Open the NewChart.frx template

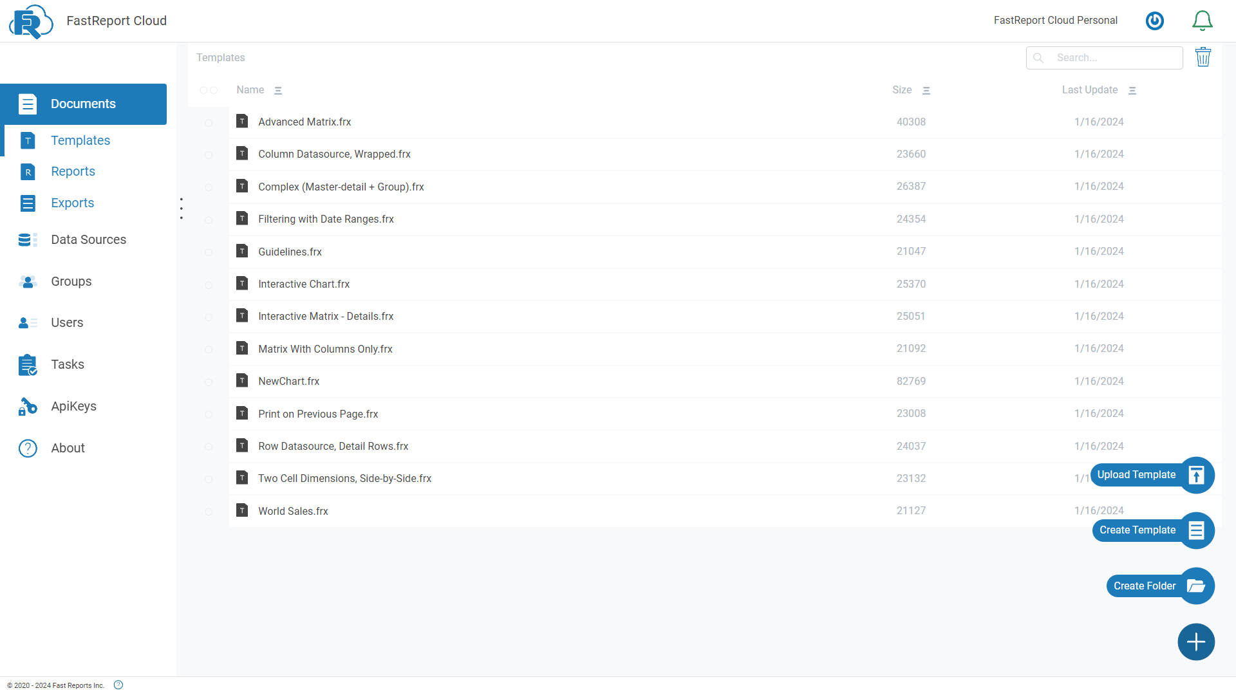288,381
